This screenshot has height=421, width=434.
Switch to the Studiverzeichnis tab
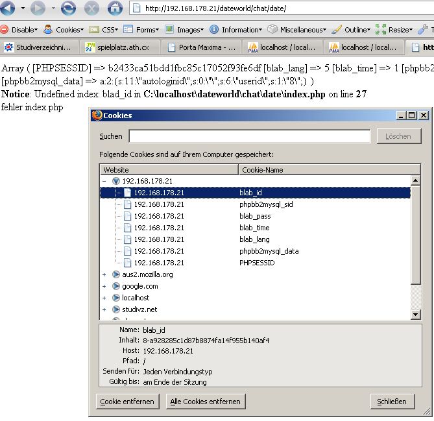click(x=39, y=47)
